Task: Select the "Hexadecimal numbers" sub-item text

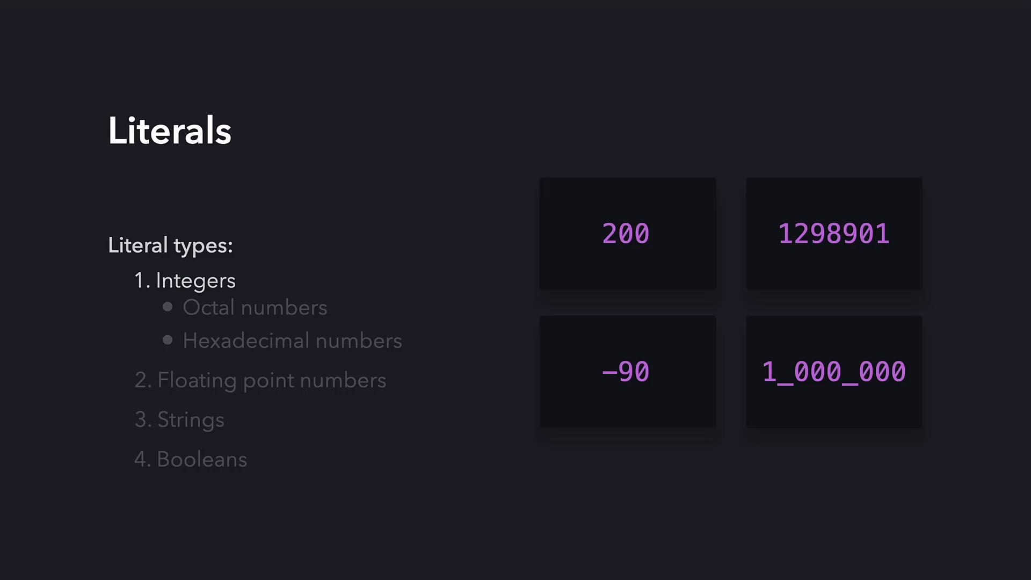Action: [x=292, y=341]
